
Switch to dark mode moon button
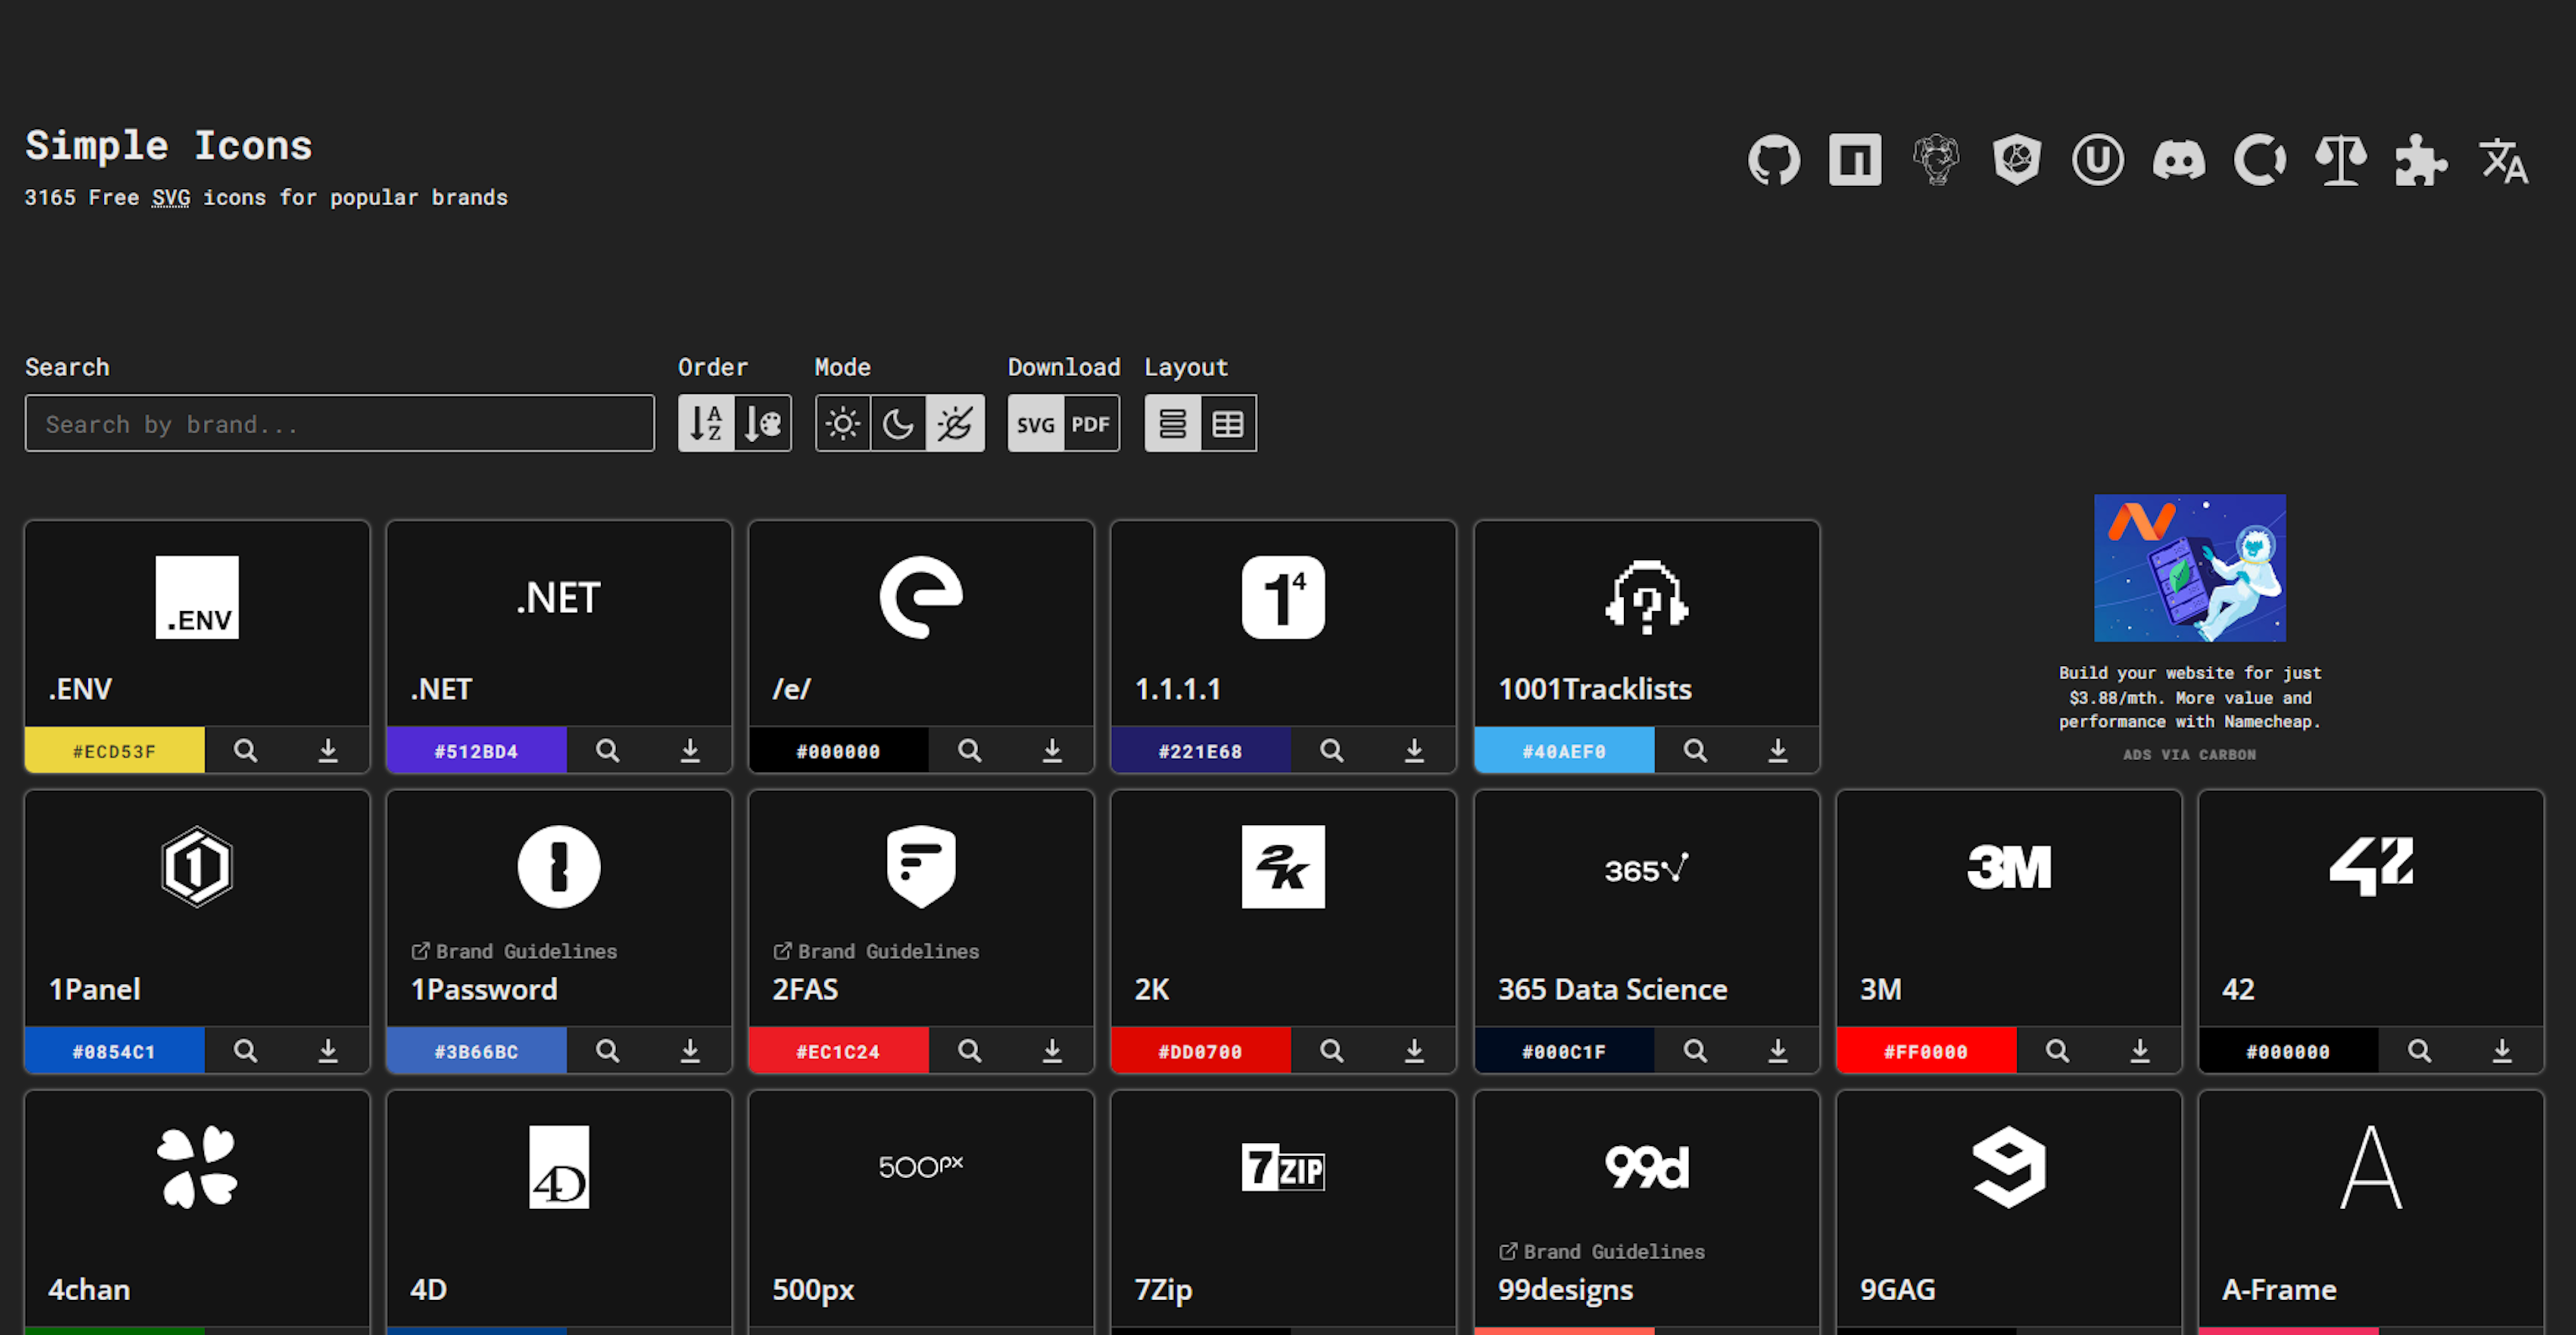point(898,424)
